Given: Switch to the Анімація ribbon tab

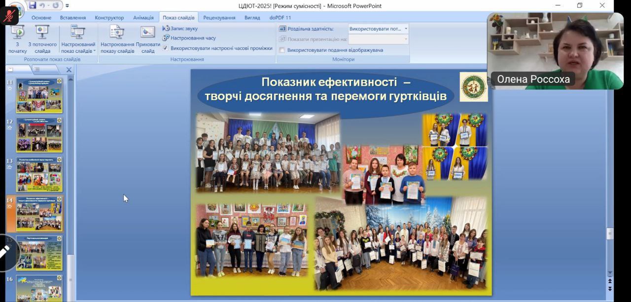Looking at the screenshot, I should pos(143,18).
